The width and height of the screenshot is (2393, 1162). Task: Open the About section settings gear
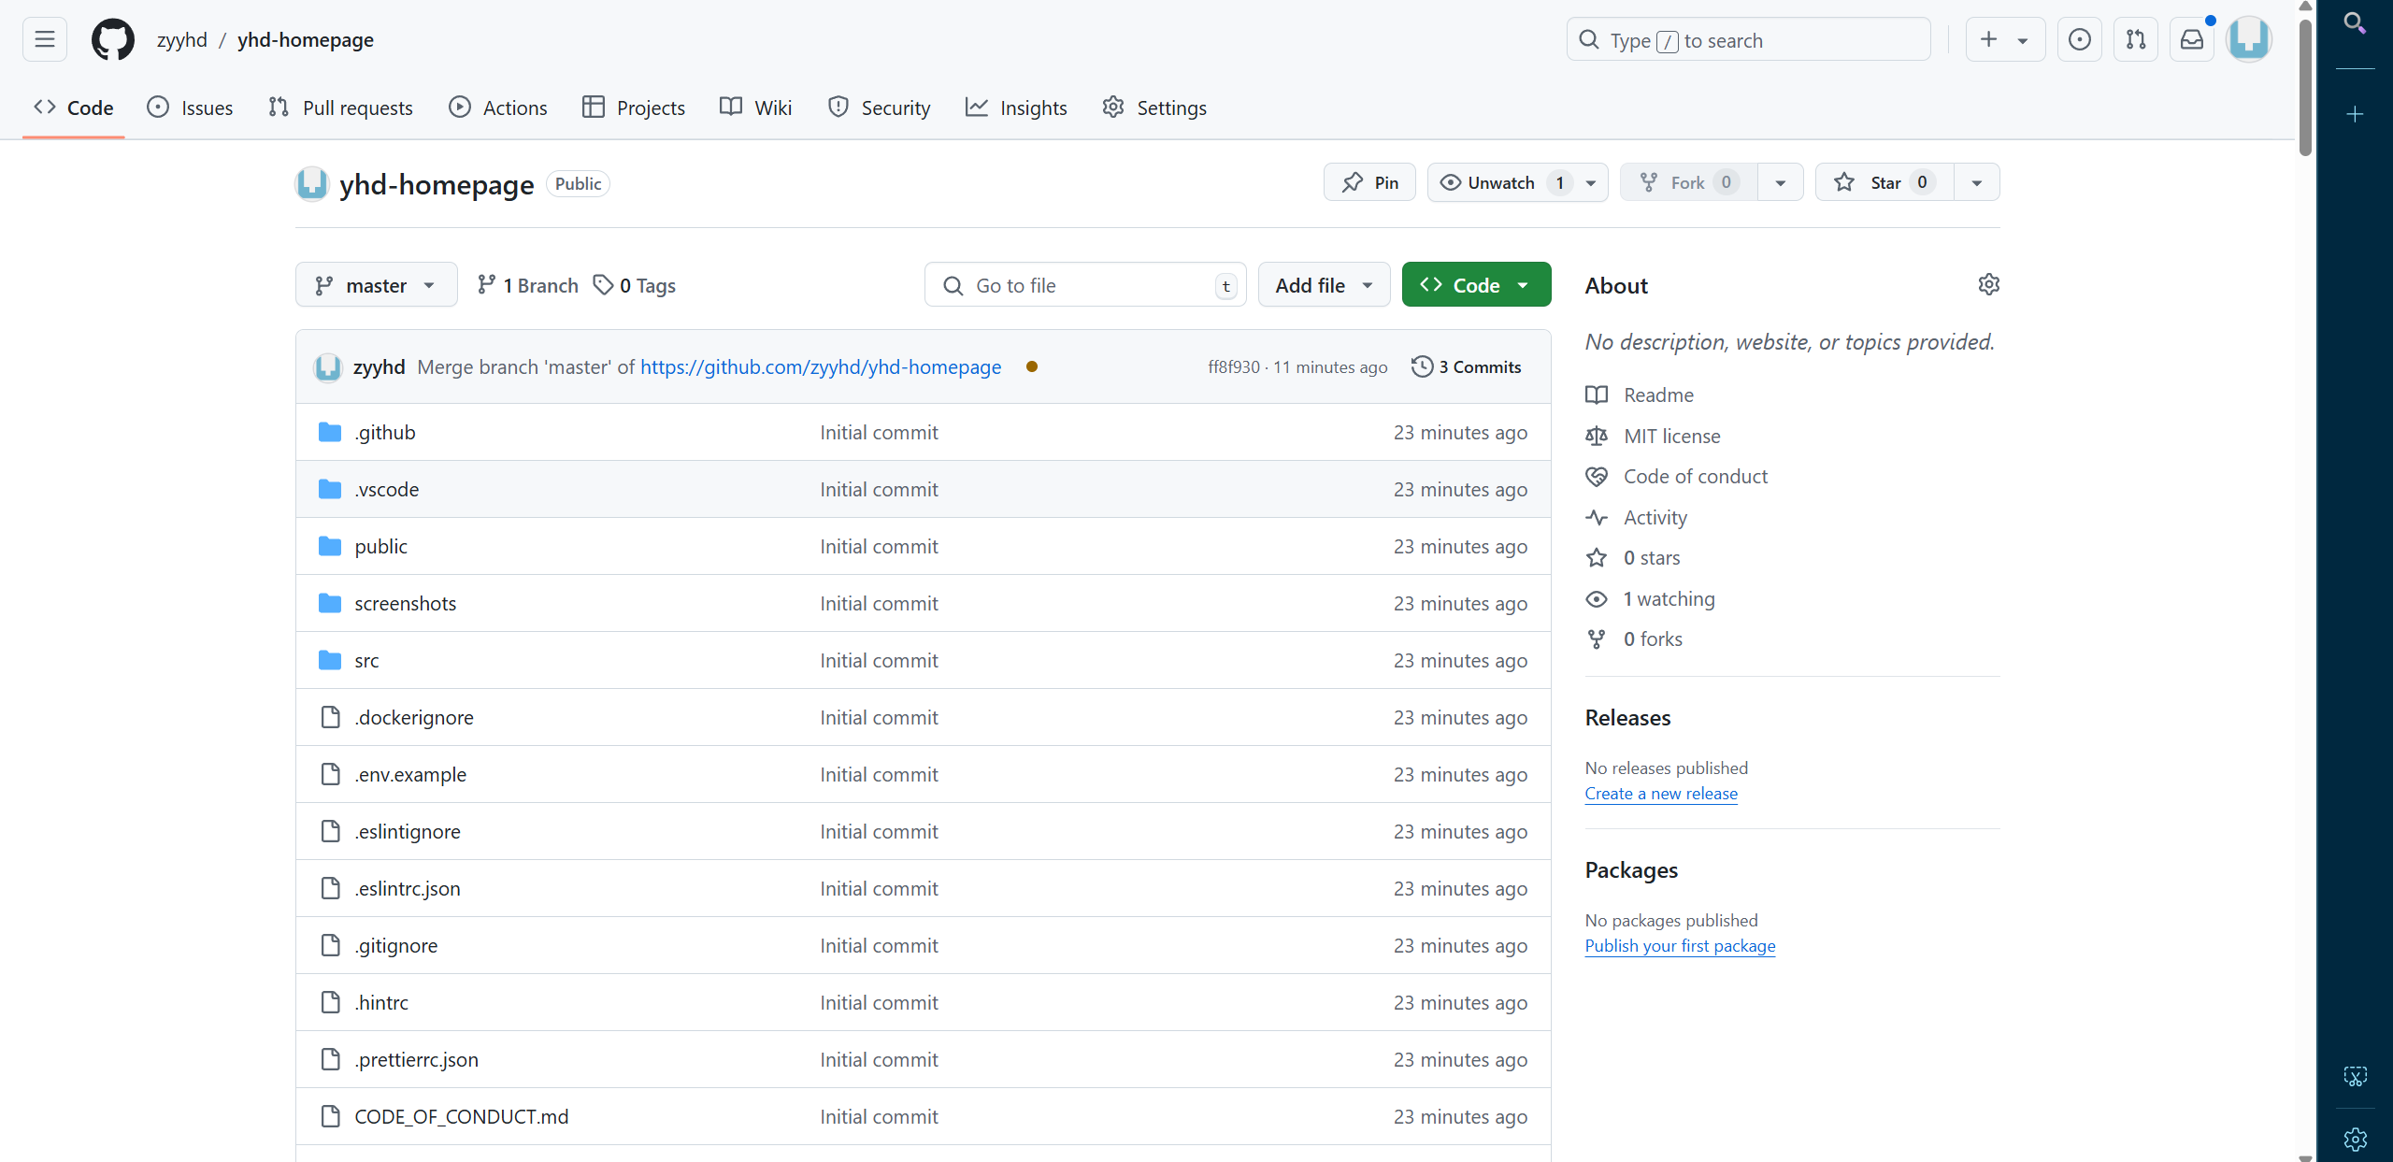coord(1989,284)
